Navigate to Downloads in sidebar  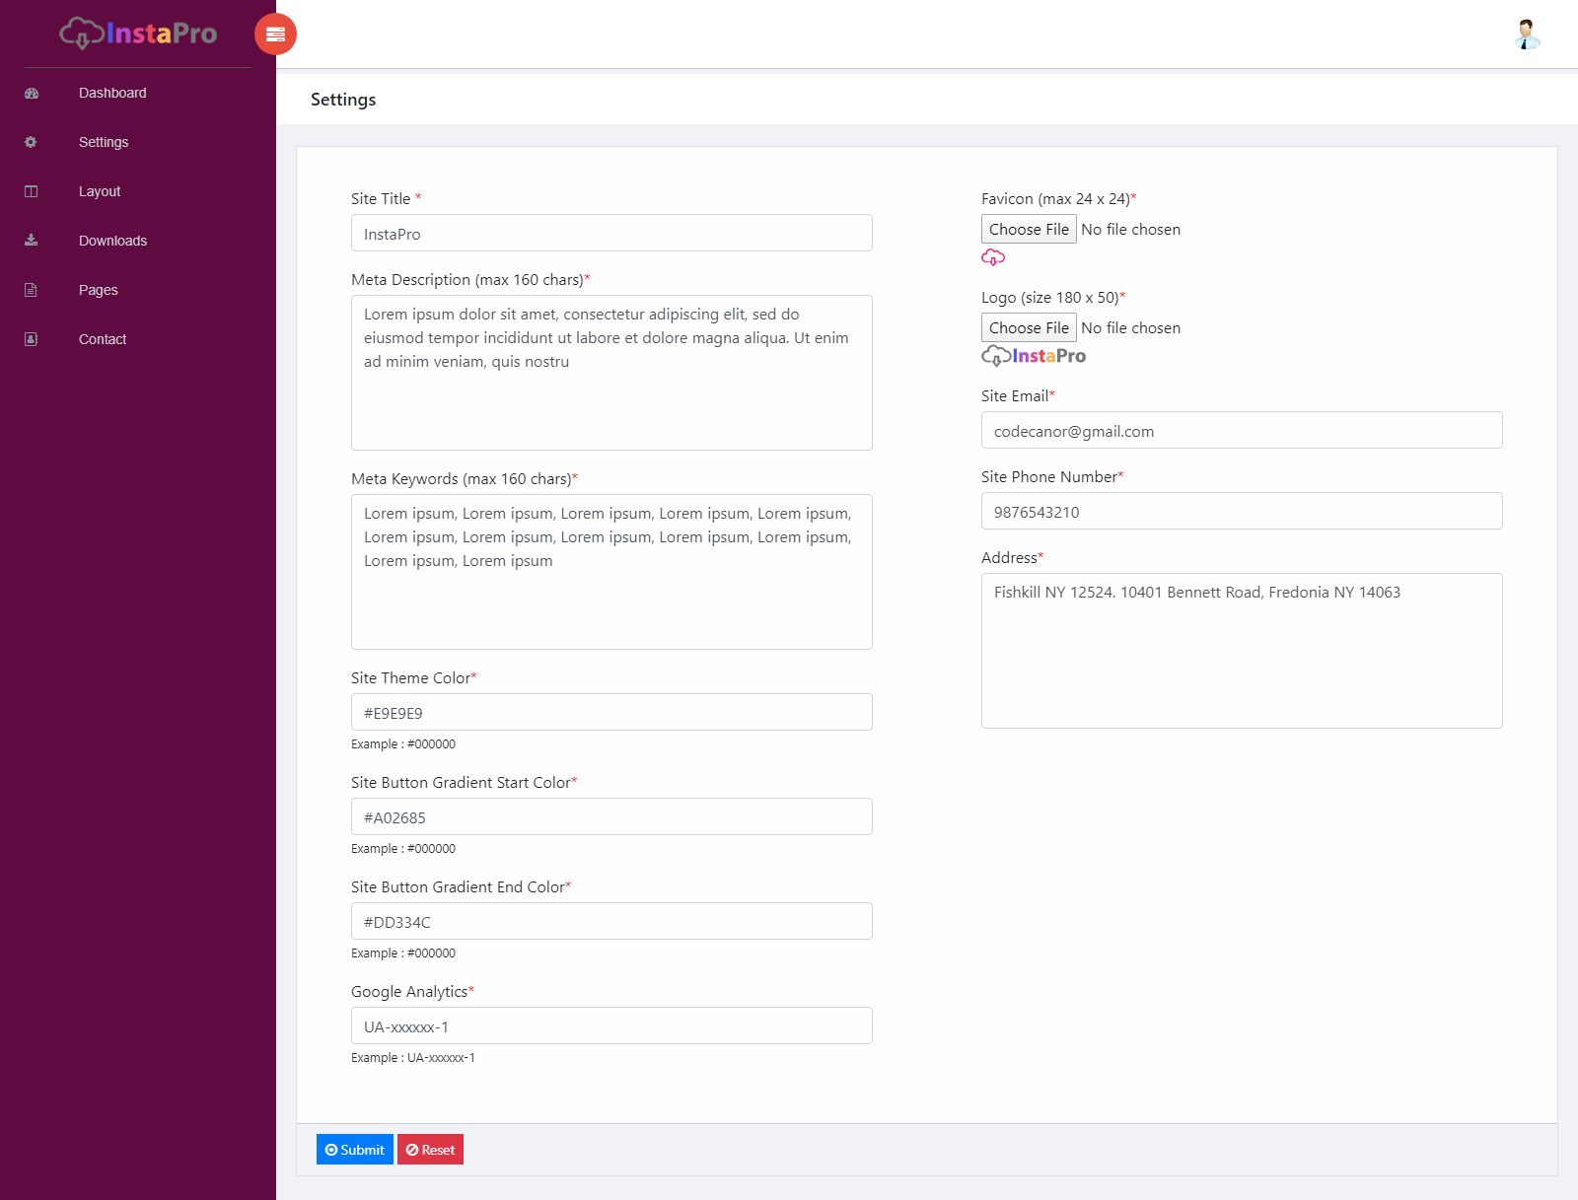click(x=112, y=241)
